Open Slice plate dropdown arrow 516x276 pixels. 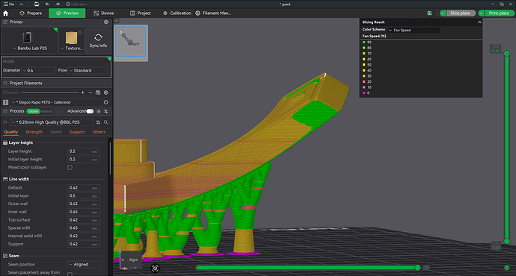pyautogui.click(x=443, y=13)
